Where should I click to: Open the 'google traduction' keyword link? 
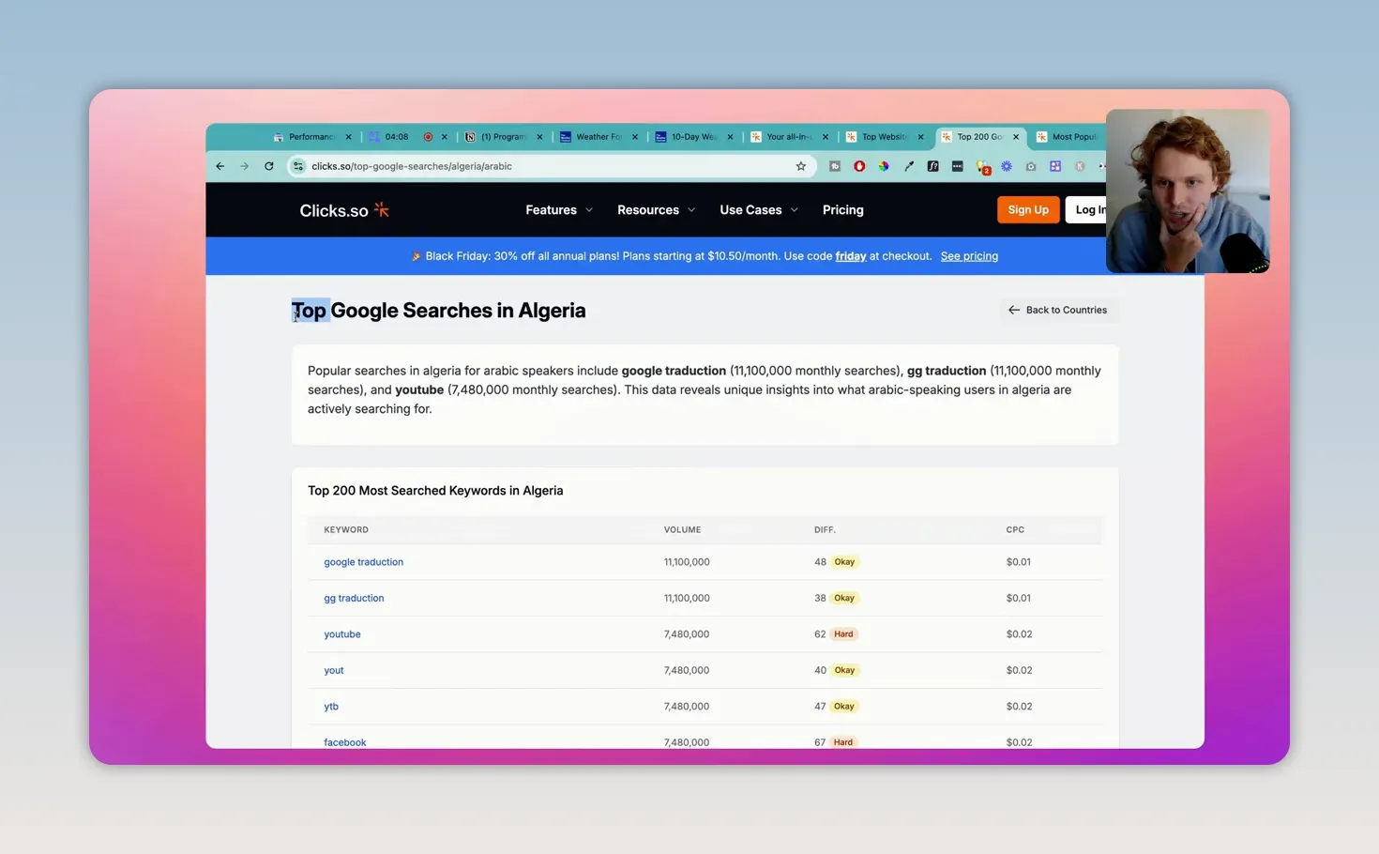click(363, 562)
